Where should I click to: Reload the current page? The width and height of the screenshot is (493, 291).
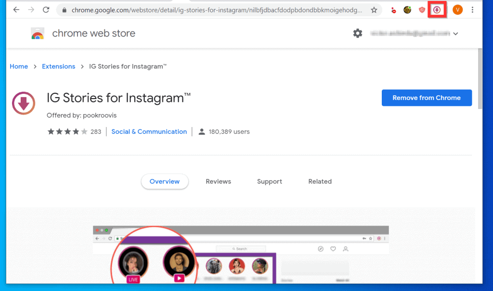click(x=46, y=10)
